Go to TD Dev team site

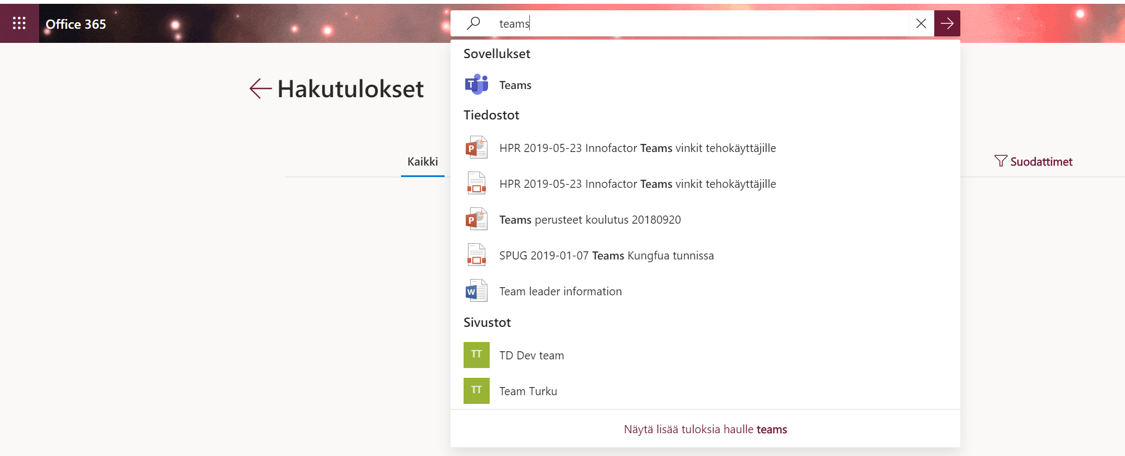point(531,356)
